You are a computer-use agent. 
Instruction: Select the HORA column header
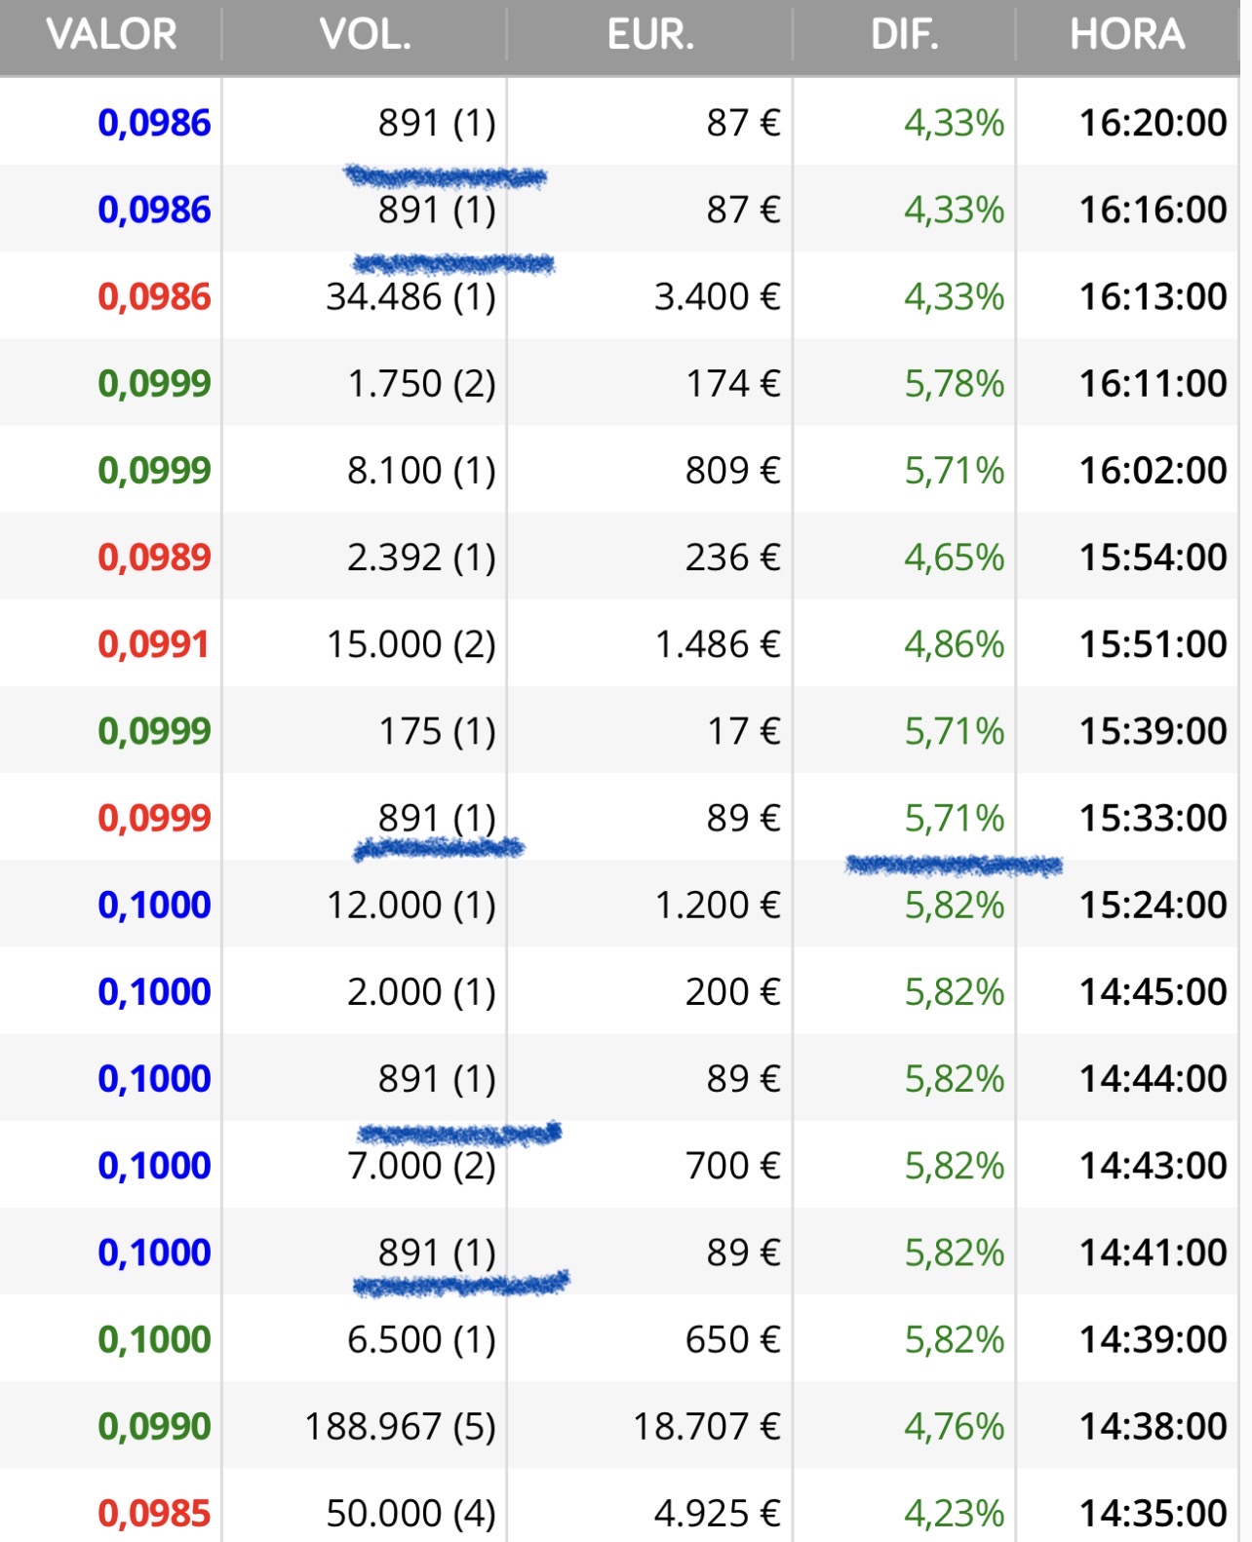[x=1127, y=35]
